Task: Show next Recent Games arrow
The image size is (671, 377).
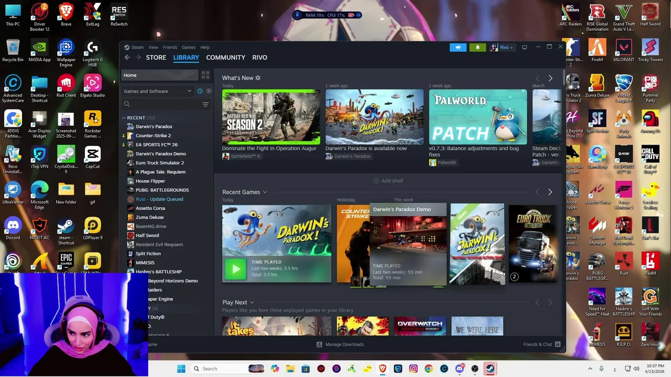Action: 550,192
